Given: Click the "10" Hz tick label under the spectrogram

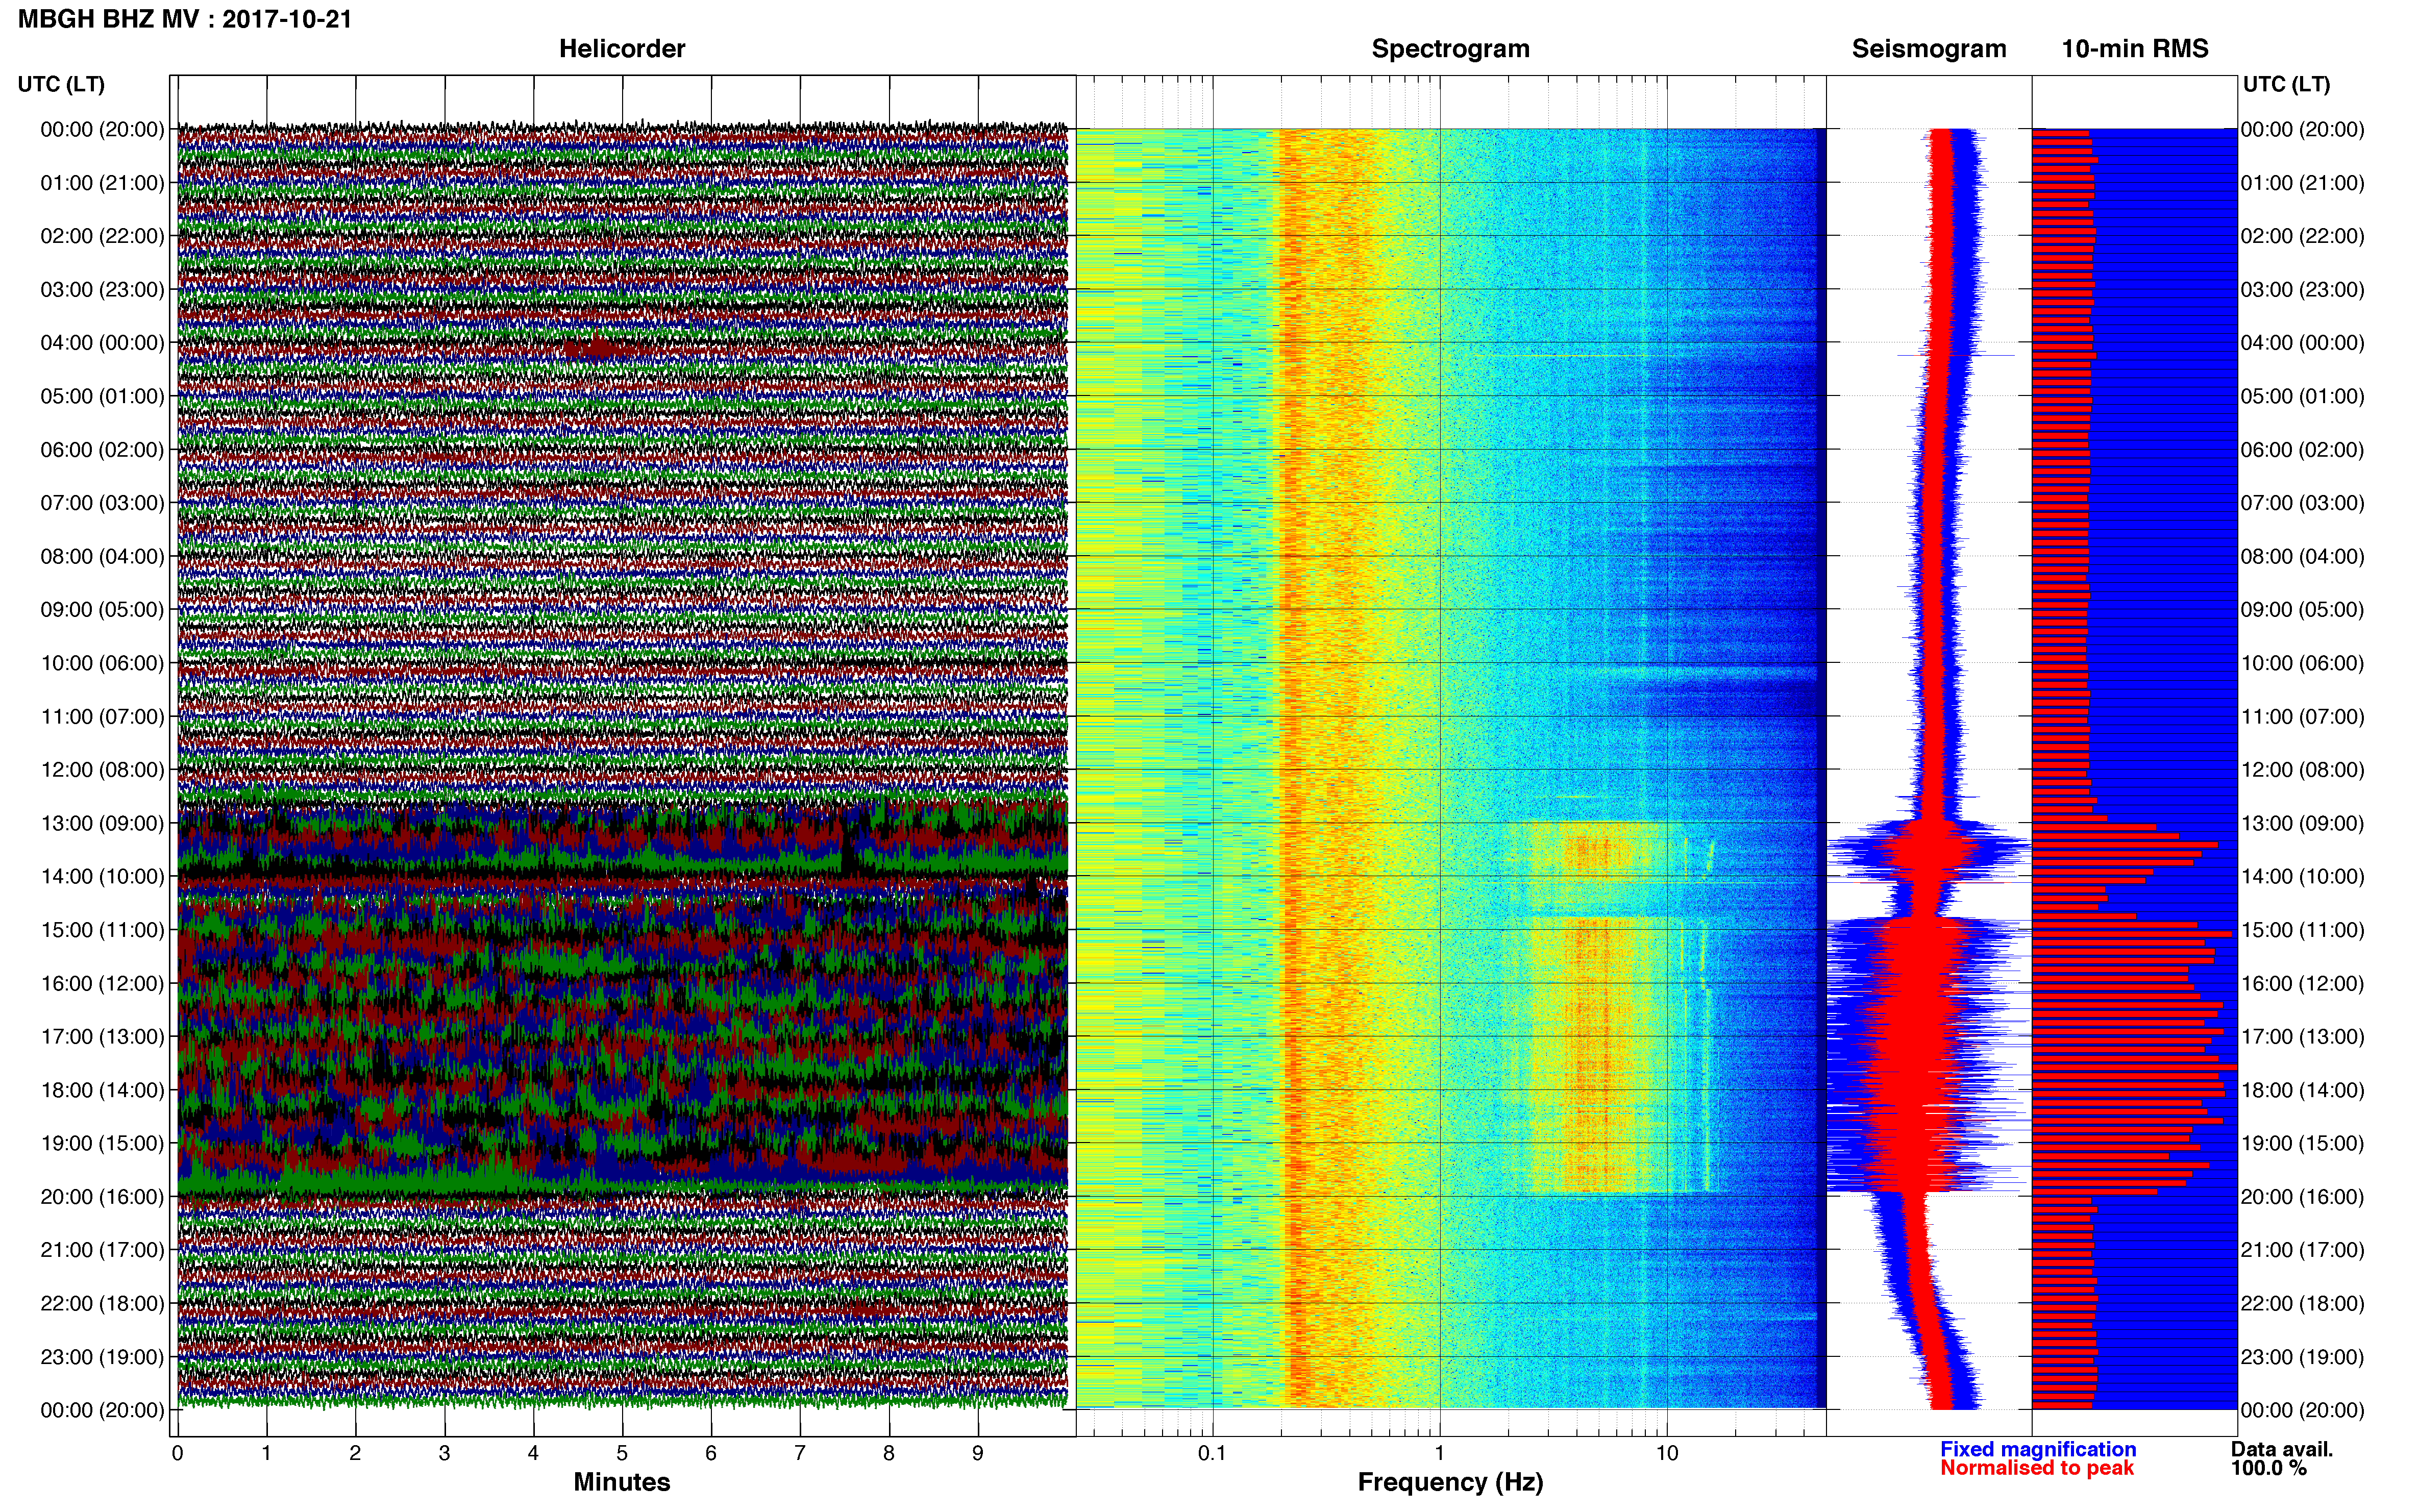Looking at the screenshot, I should pos(1666,1453).
